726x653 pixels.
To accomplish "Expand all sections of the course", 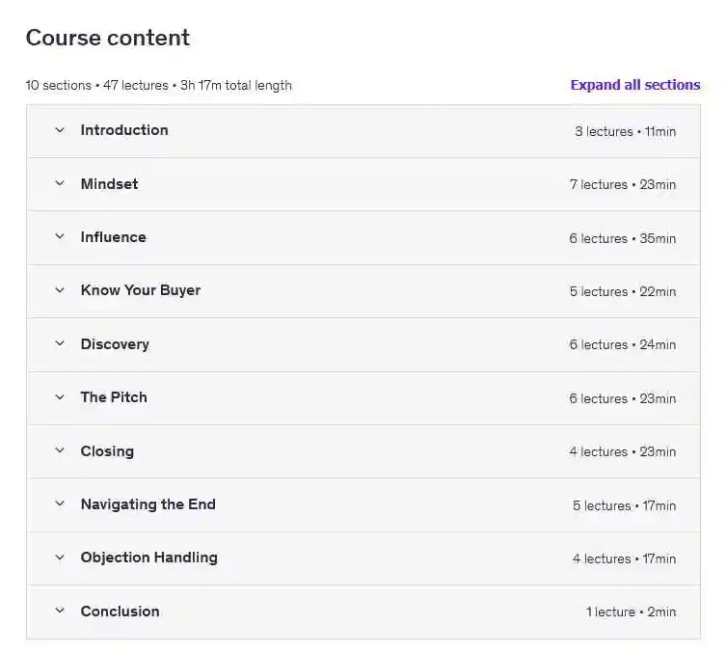I will (634, 85).
